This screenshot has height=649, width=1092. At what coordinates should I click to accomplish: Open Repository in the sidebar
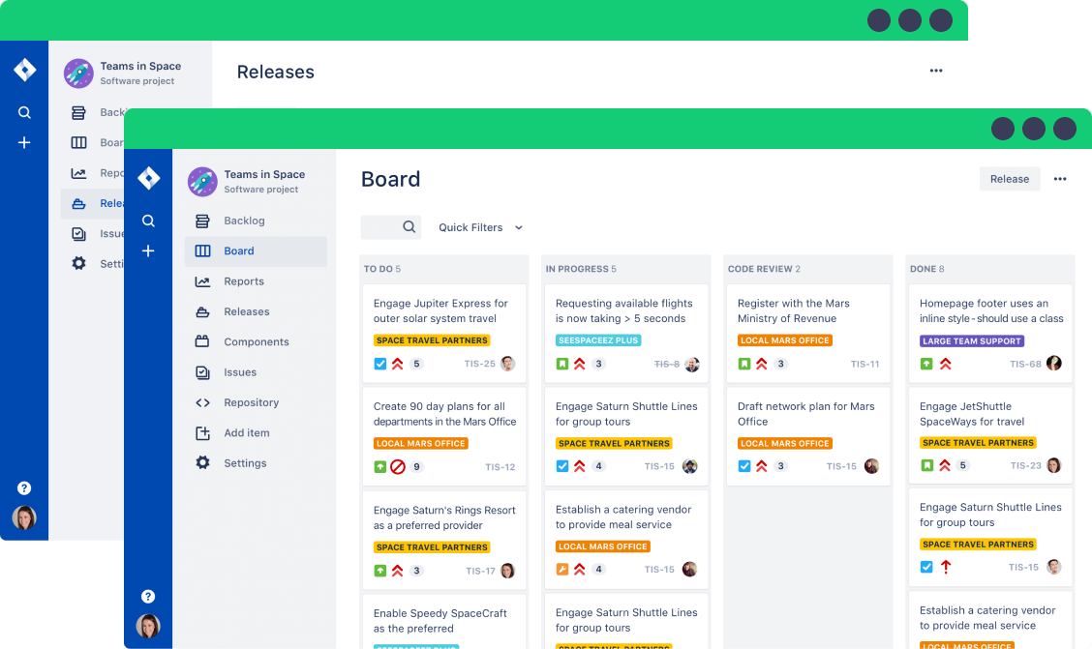tap(256, 402)
